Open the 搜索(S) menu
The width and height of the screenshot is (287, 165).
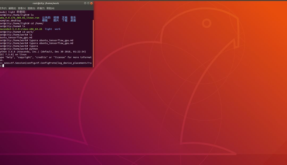(31, 8)
